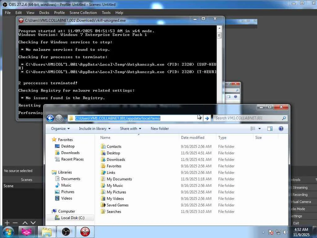This screenshot has width=317, height=238.
Task: Open the Share with dropdown
Action: click(x=130, y=129)
